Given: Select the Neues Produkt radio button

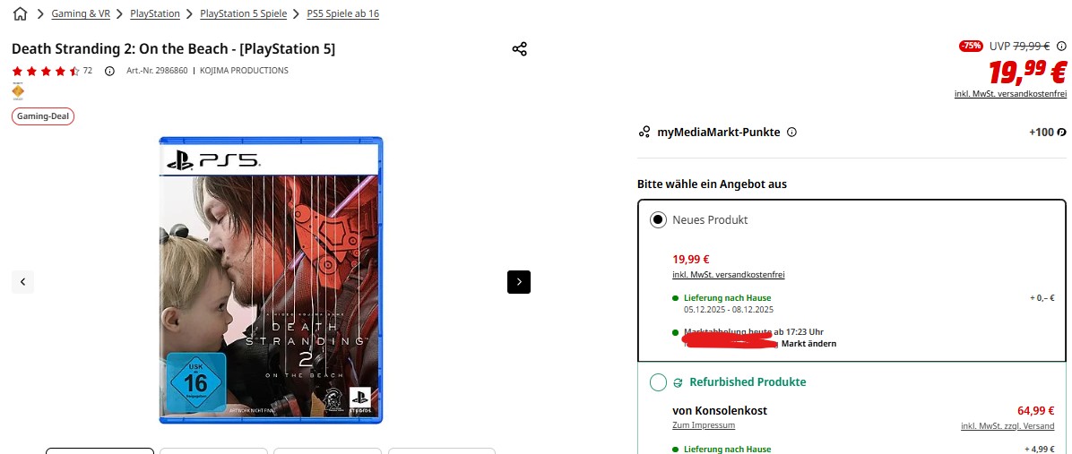Looking at the screenshot, I should 658,219.
